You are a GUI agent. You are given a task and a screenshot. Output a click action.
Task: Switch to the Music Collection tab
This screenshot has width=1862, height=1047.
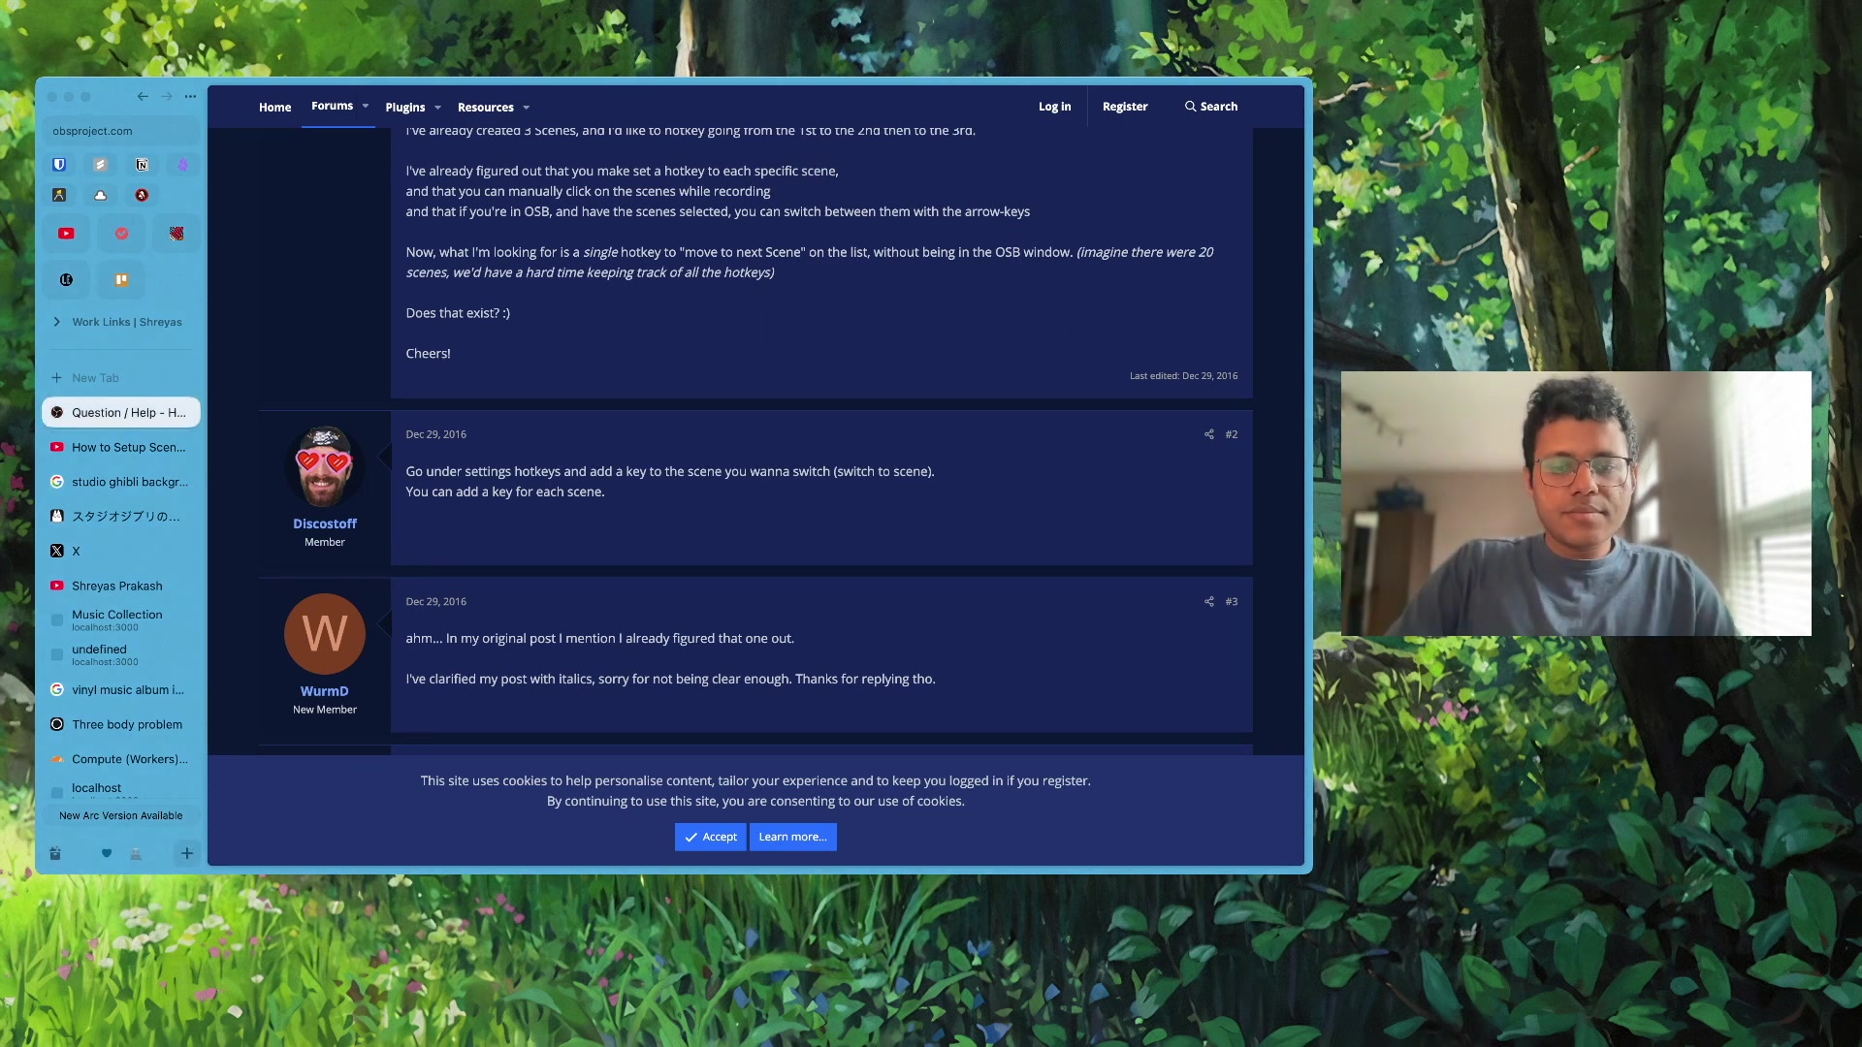(121, 620)
